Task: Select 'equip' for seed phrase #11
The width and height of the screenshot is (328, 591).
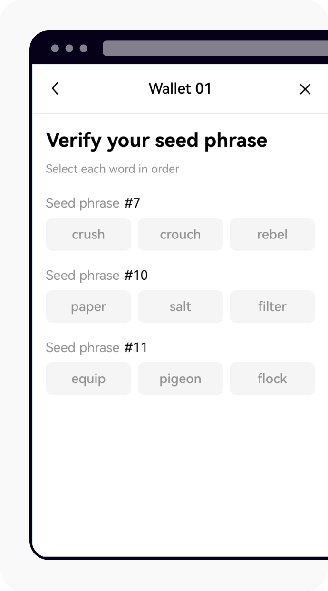Action: 88,379
